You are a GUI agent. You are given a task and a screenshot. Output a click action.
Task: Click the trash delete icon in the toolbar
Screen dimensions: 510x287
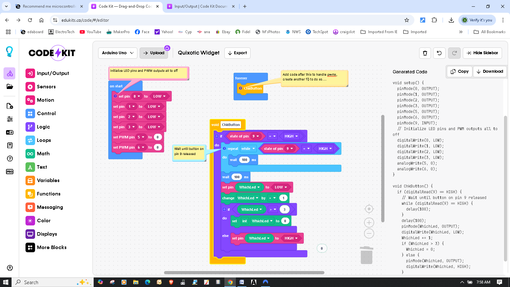(425, 53)
